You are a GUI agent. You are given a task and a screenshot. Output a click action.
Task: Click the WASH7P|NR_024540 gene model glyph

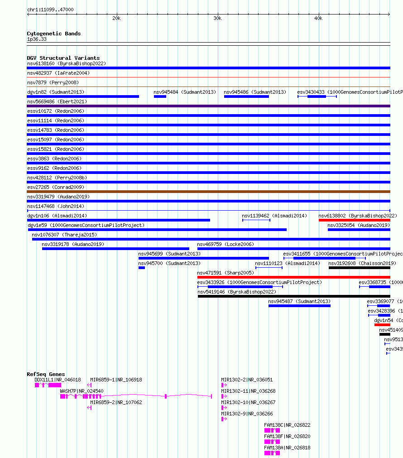pos(136,396)
